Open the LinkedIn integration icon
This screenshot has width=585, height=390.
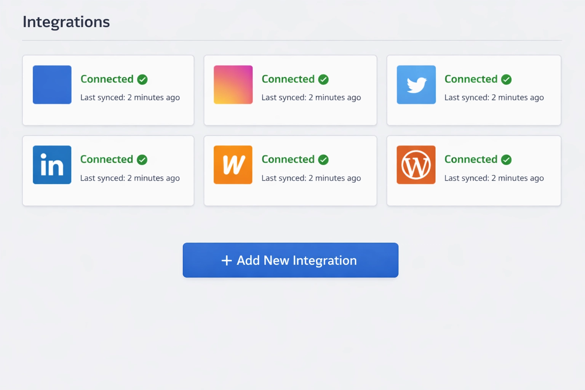tap(52, 165)
